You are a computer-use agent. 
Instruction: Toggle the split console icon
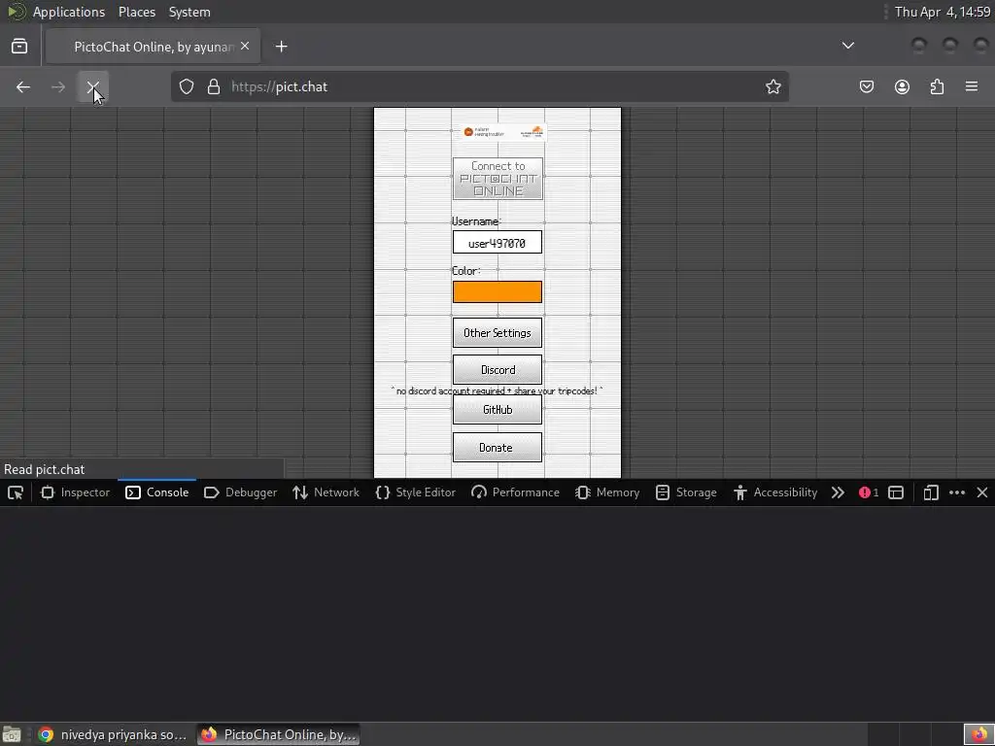tap(896, 492)
